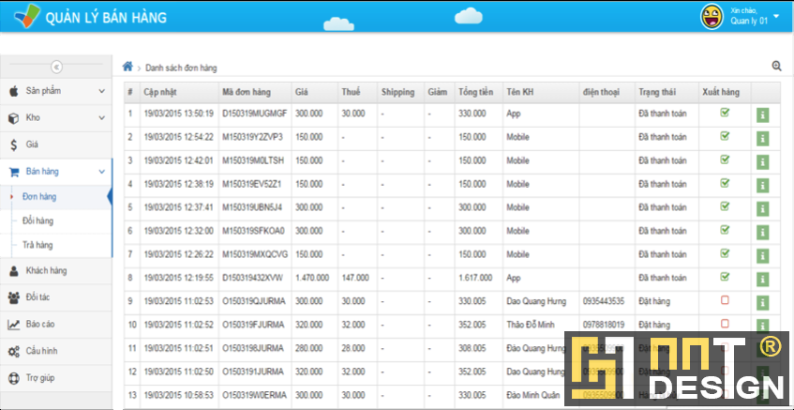
Task: Toggle Xuất hàng checkbox for D150319432XVW
Action: pyautogui.click(x=725, y=276)
